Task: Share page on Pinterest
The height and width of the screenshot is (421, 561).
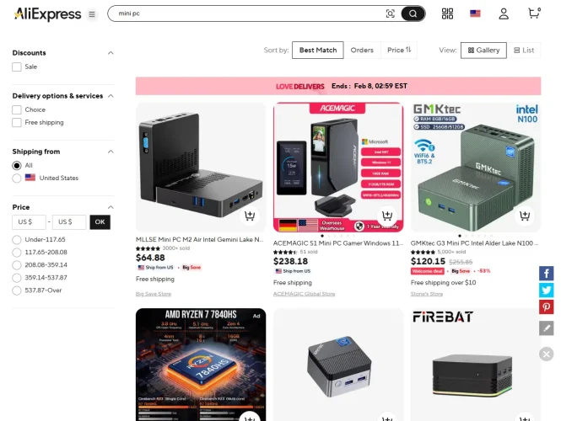Action: [x=547, y=307]
